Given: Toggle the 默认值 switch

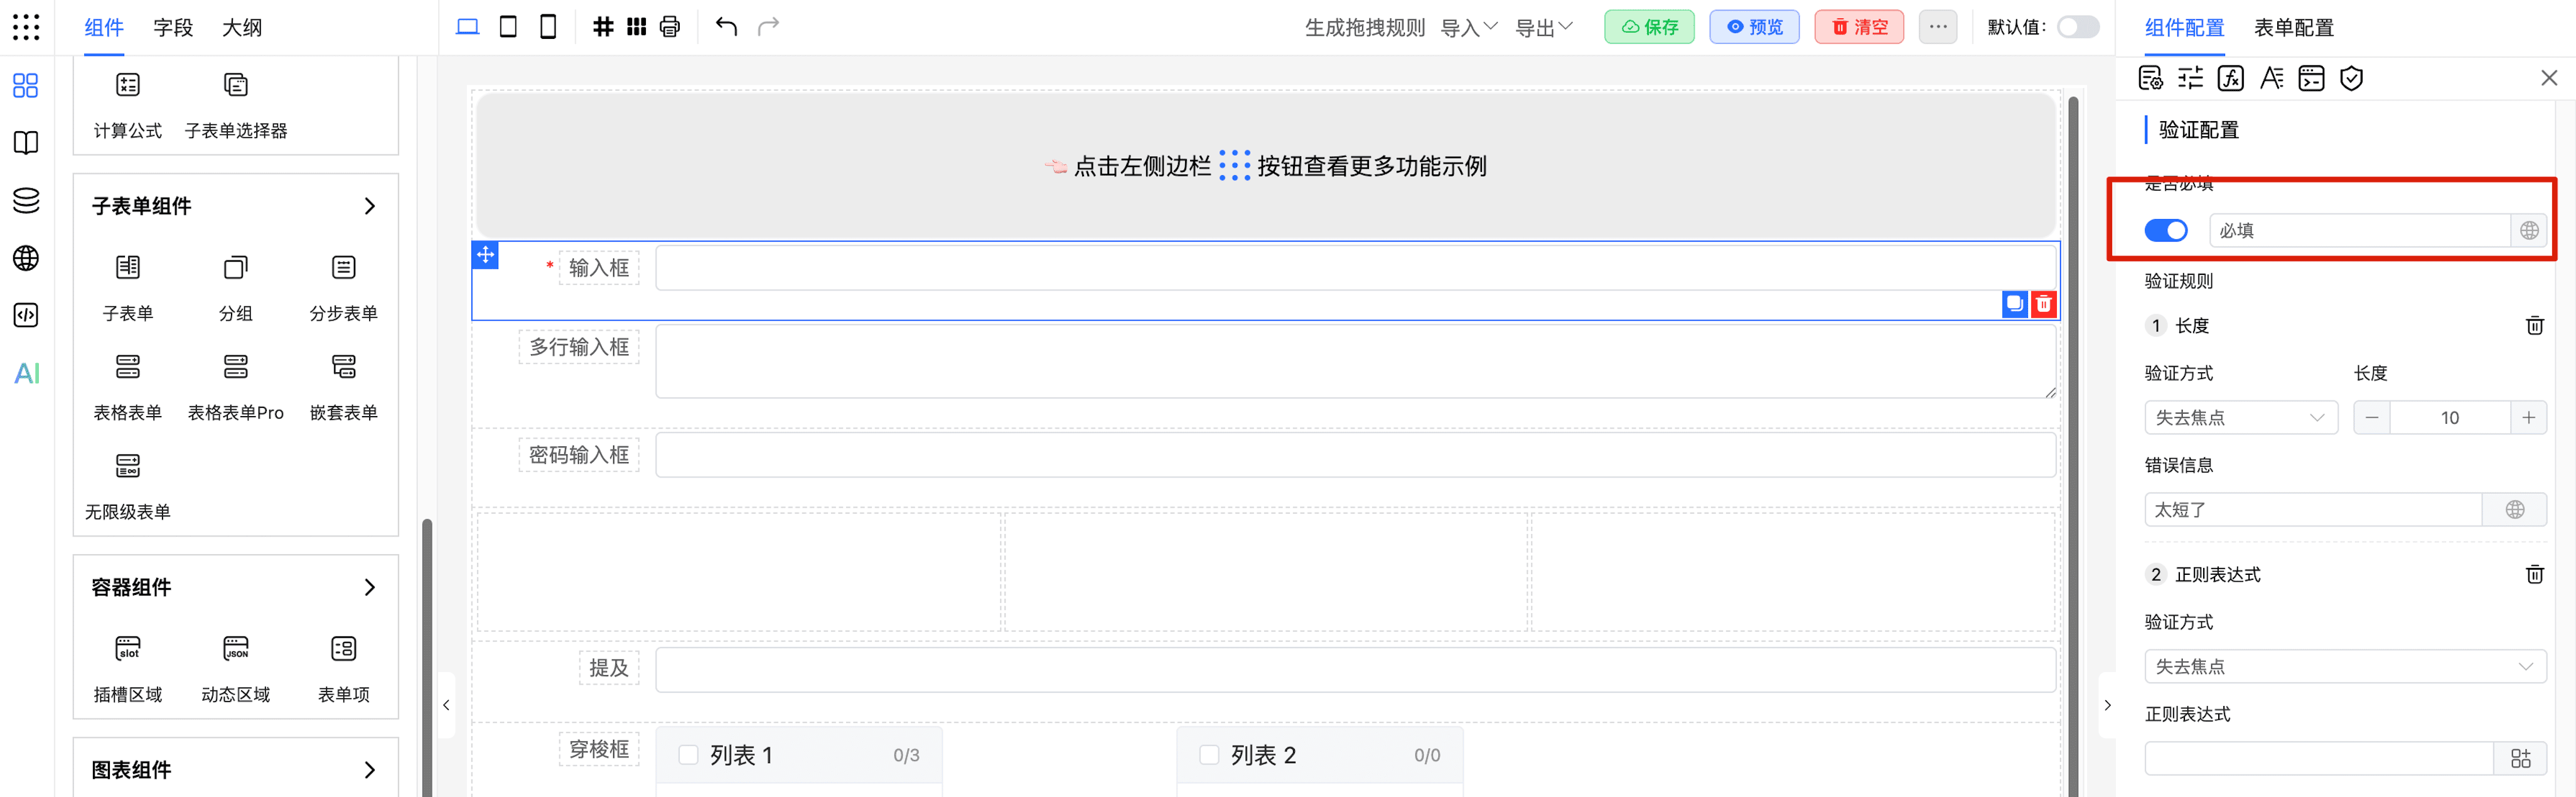Looking at the screenshot, I should (x=2078, y=27).
